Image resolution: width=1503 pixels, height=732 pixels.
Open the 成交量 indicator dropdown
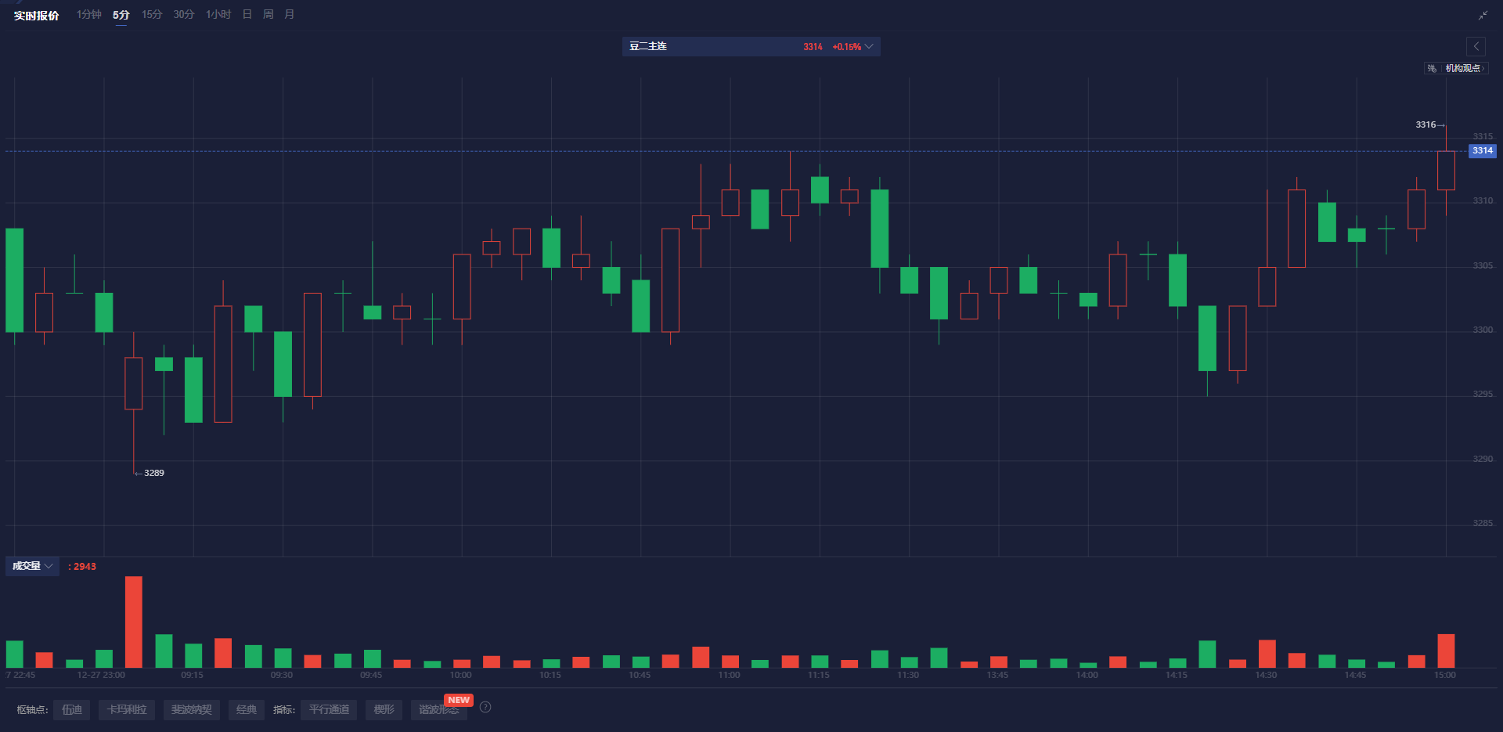(x=32, y=566)
